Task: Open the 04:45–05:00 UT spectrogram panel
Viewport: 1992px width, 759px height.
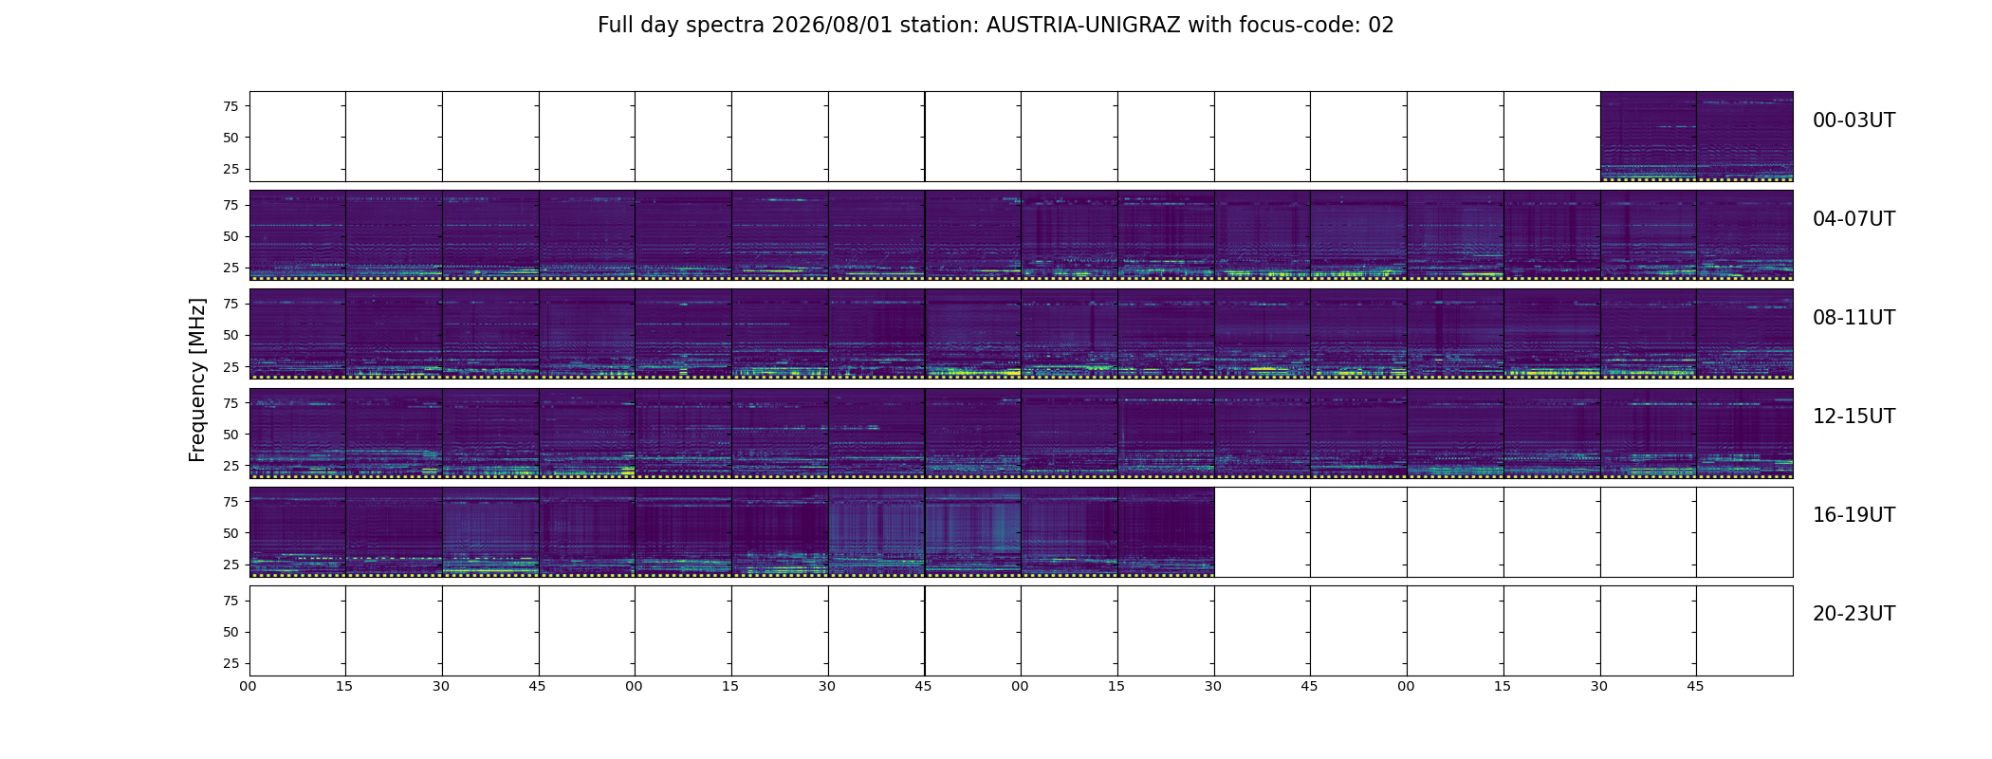Action: coord(587,235)
